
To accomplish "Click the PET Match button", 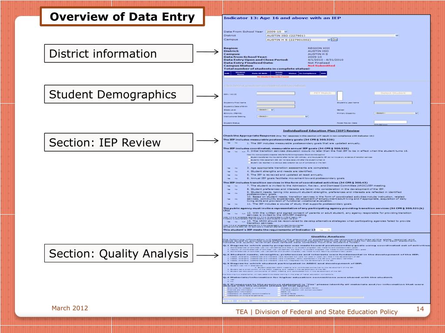I will pyautogui.click(x=322, y=93).
